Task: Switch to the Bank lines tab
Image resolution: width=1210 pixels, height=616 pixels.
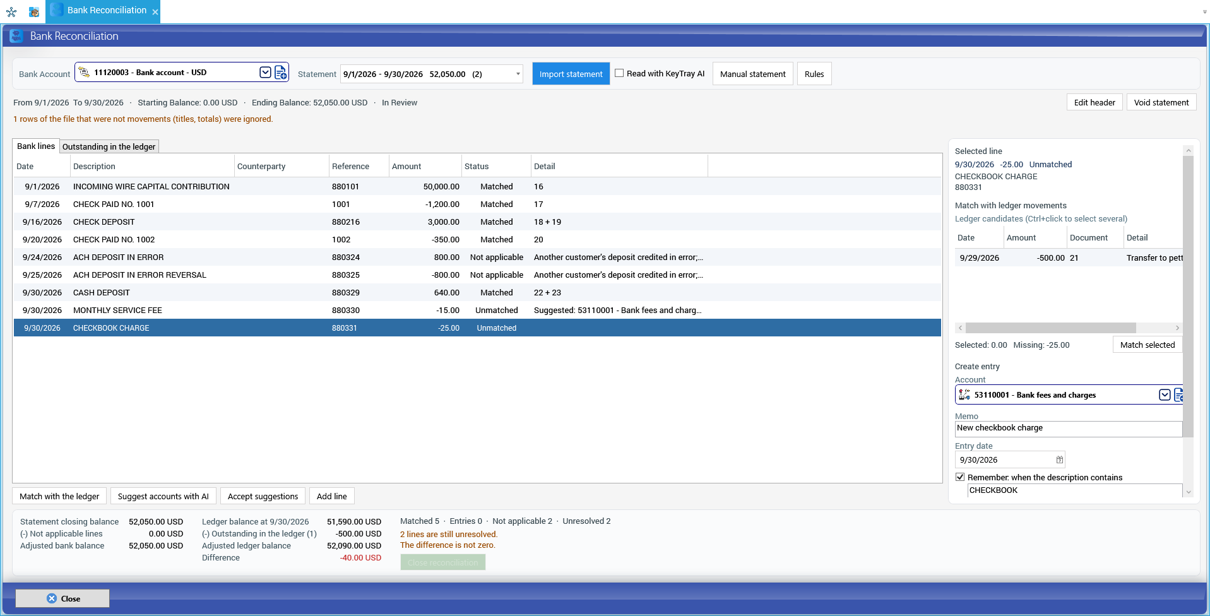Action: tap(36, 146)
